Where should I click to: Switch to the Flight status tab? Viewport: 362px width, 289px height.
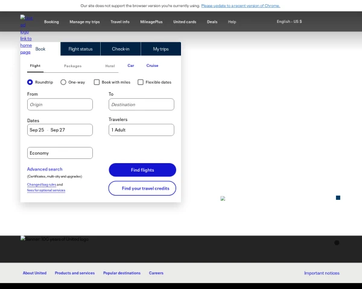80,49
